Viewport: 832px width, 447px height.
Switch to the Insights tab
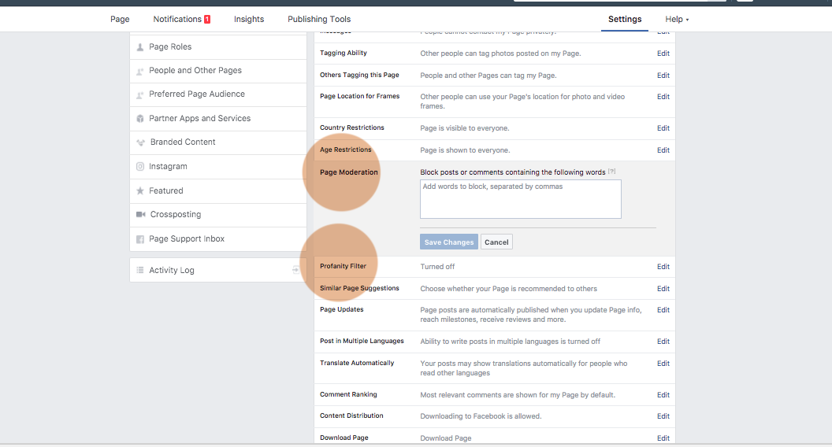[249, 19]
